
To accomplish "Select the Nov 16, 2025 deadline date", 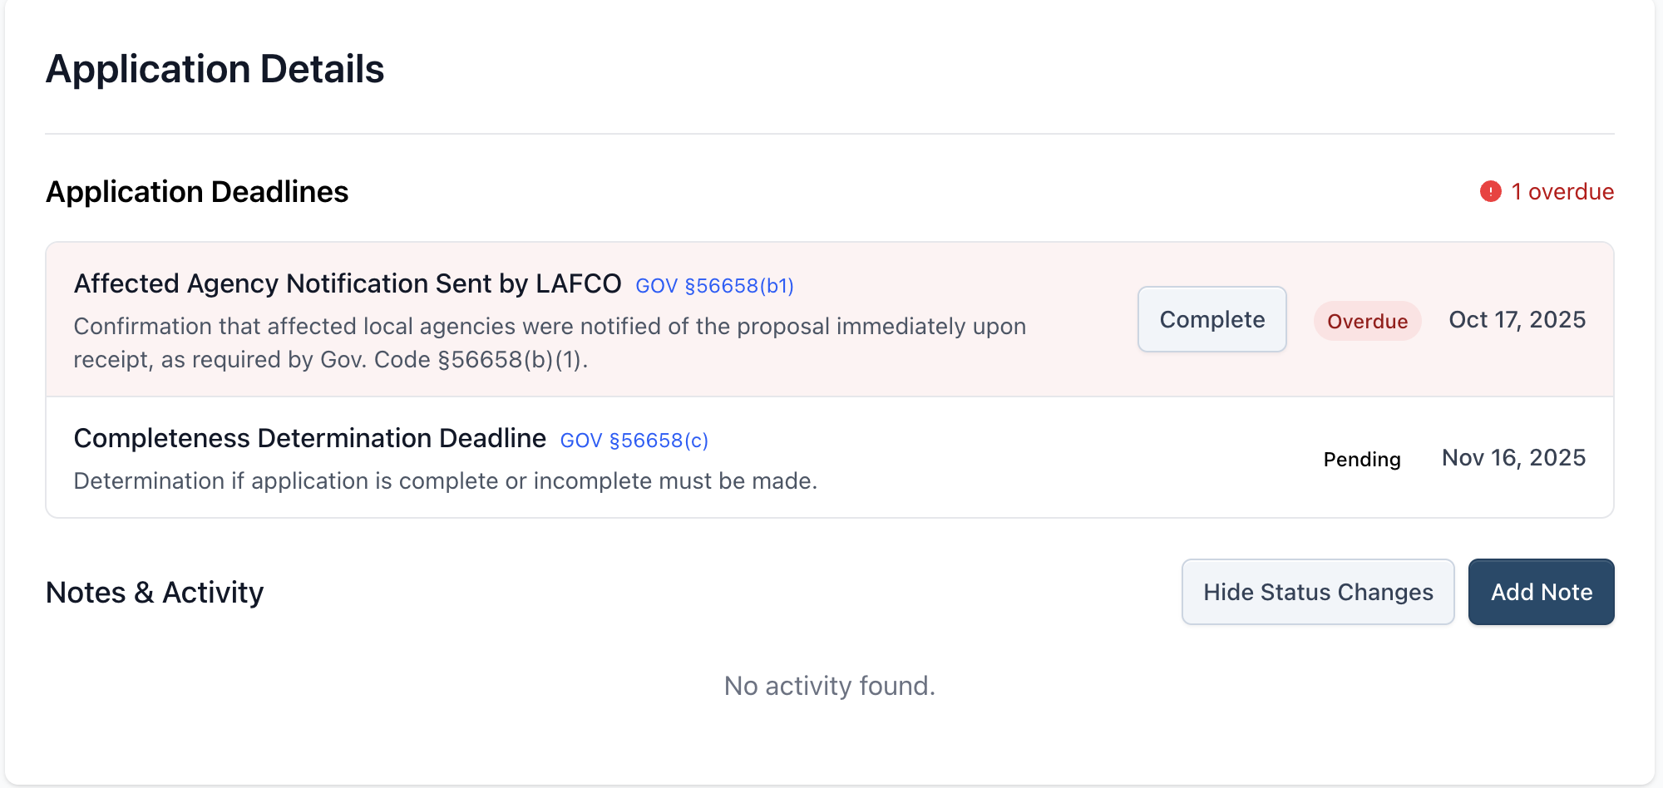I will click(1514, 457).
